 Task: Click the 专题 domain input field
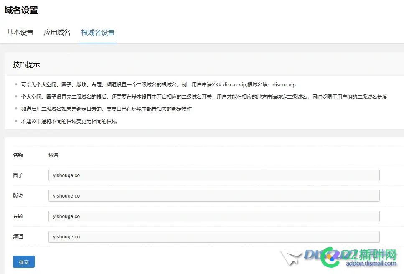click(x=214, y=216)
